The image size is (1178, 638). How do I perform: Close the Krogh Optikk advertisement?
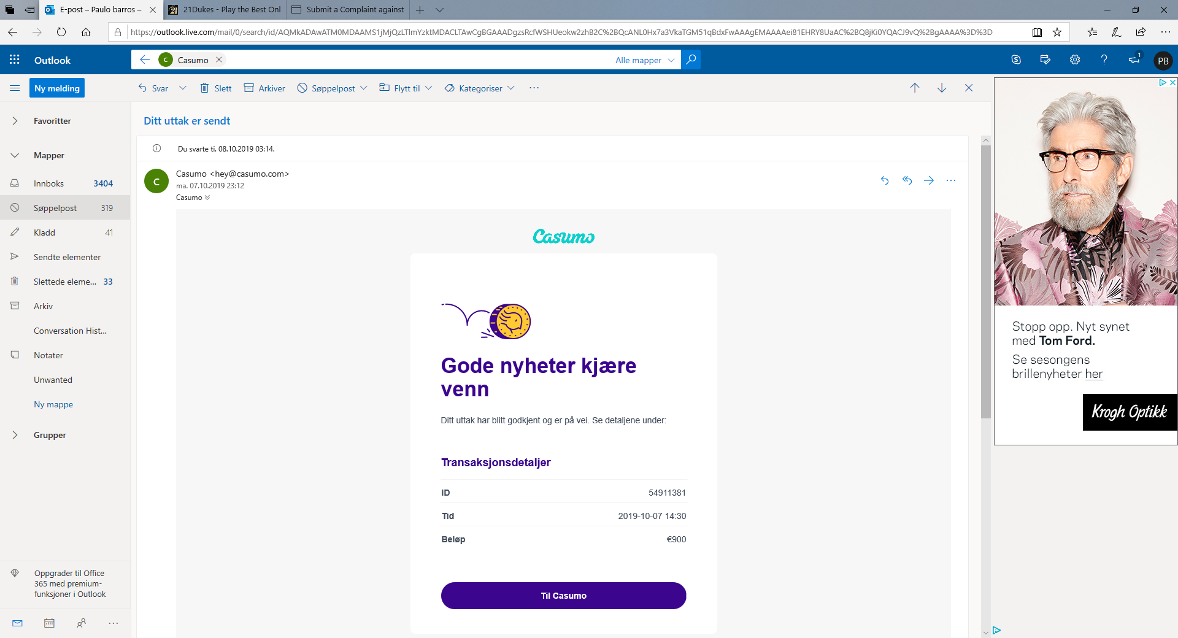coord(1172,82)
